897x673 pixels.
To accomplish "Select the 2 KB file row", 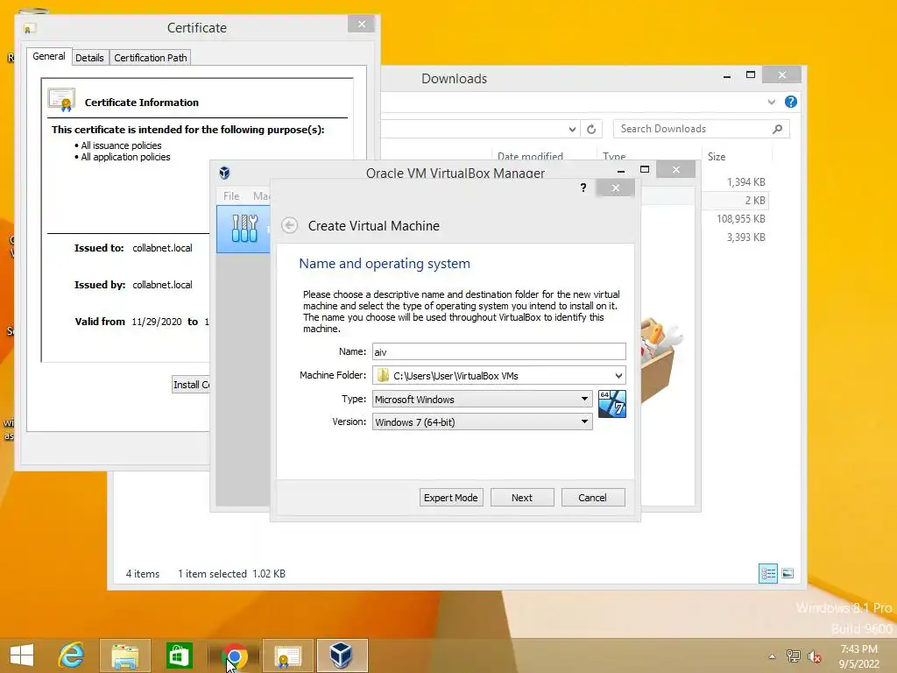I will [x=734, y=201].
